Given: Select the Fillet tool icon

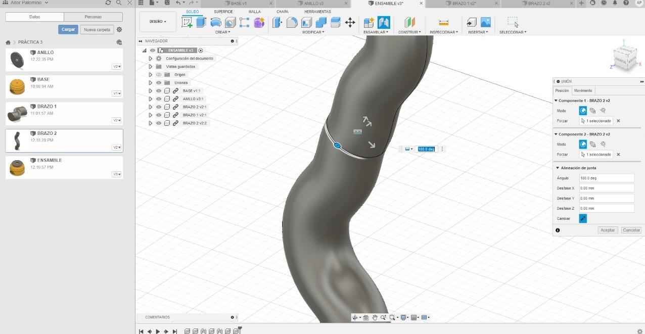Looking at the screenshot, I should point(292,22).
